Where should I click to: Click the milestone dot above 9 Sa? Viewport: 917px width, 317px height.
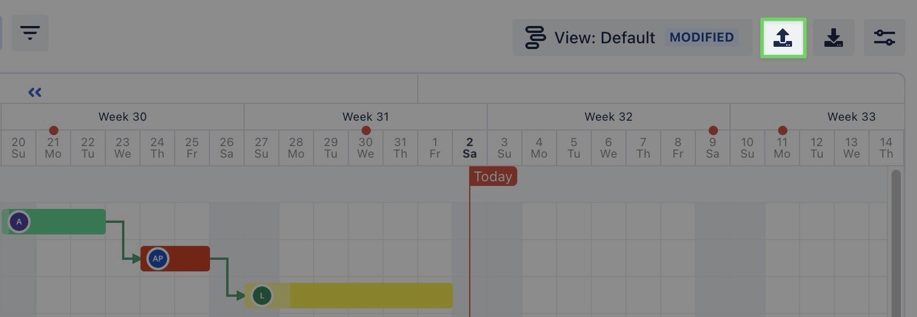(x=713, y=130)
